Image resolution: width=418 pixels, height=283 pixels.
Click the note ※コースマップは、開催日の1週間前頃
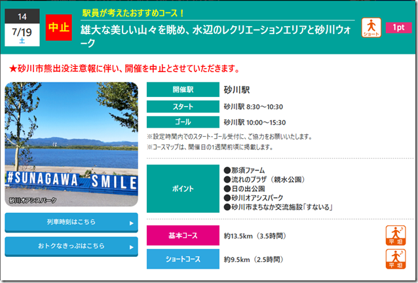210,147
